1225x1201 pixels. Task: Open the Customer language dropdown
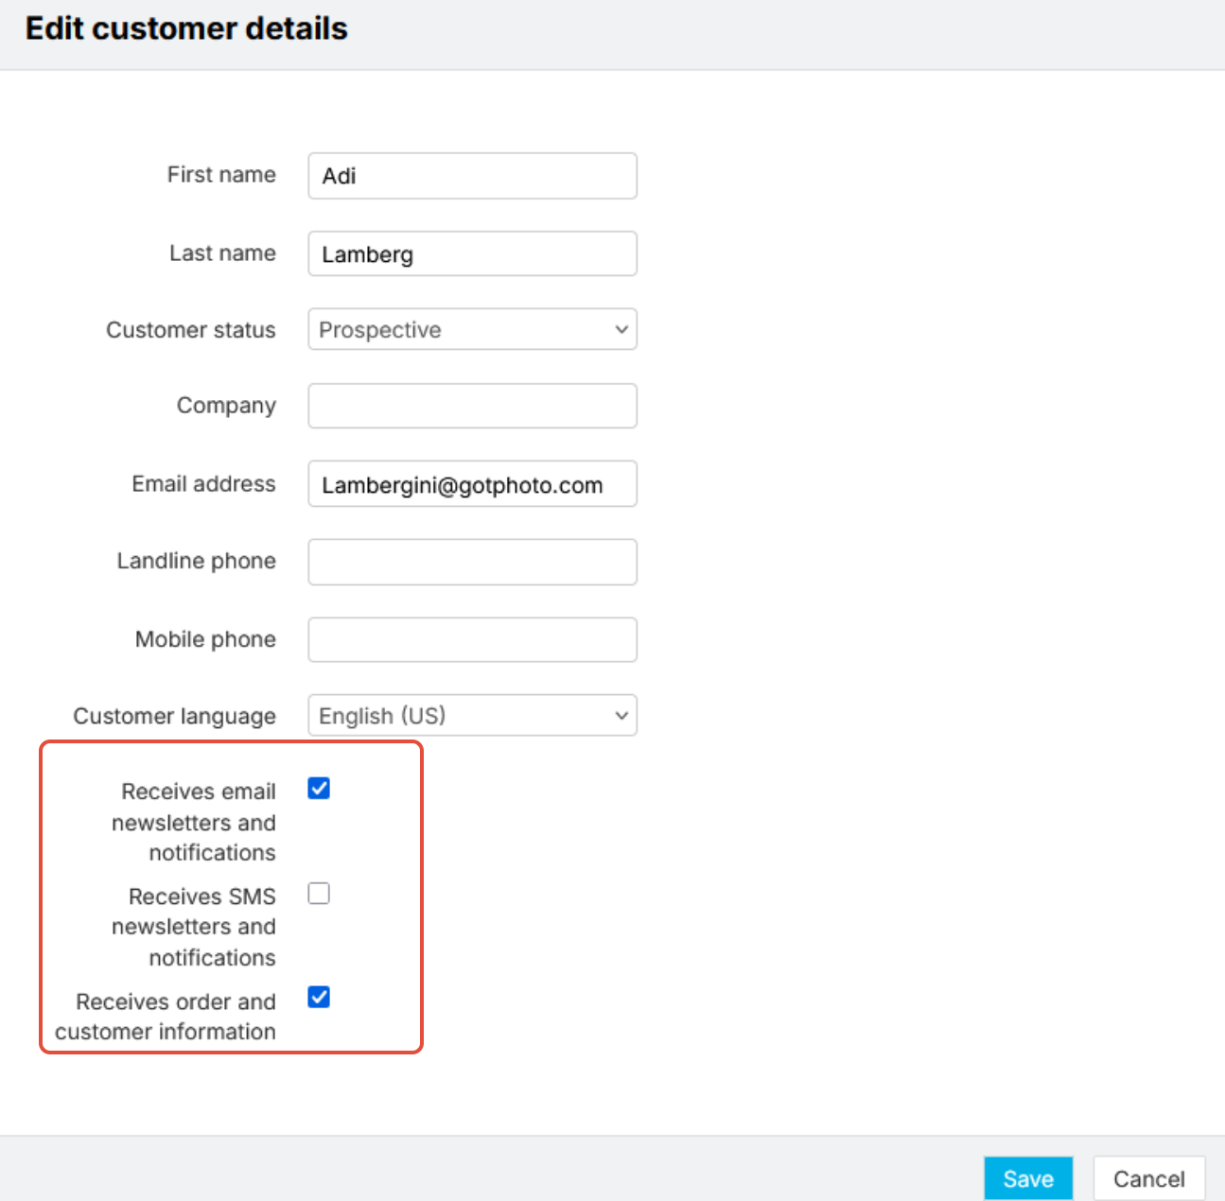click(472, 715)
